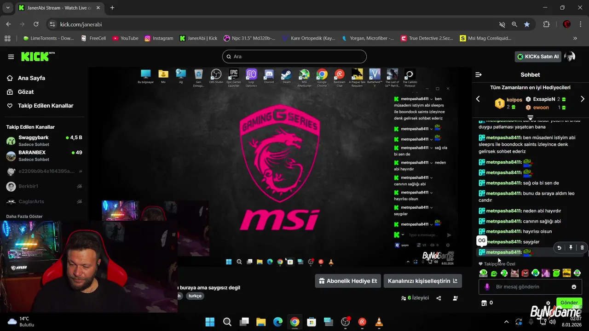Insert the angry red face emote
The width and height of the screenshot is (589, 331).
pyautogui.click(x=525, y=273)
